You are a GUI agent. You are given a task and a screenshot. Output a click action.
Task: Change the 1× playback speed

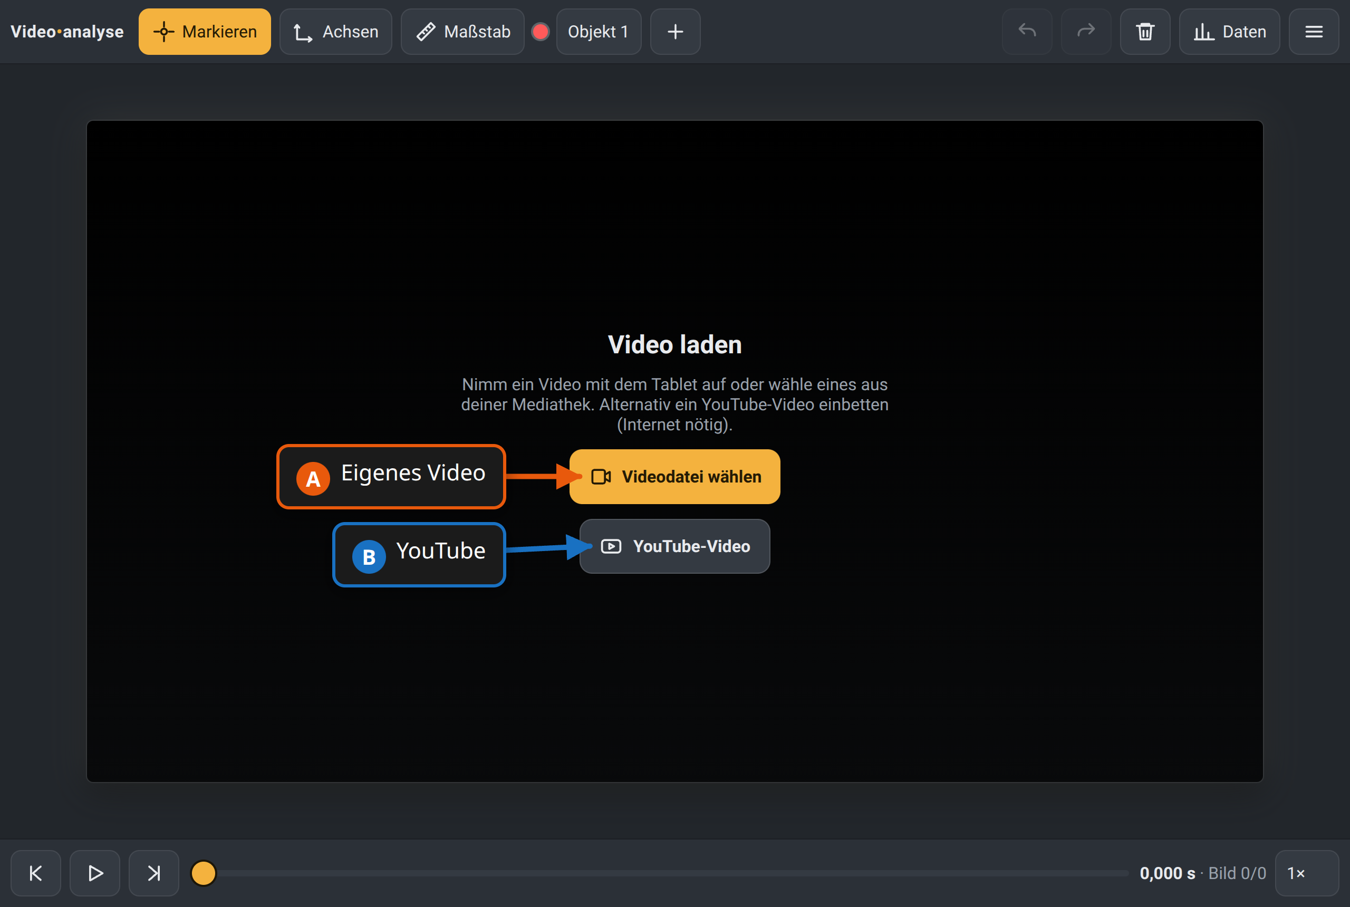tap(1307, 873)
